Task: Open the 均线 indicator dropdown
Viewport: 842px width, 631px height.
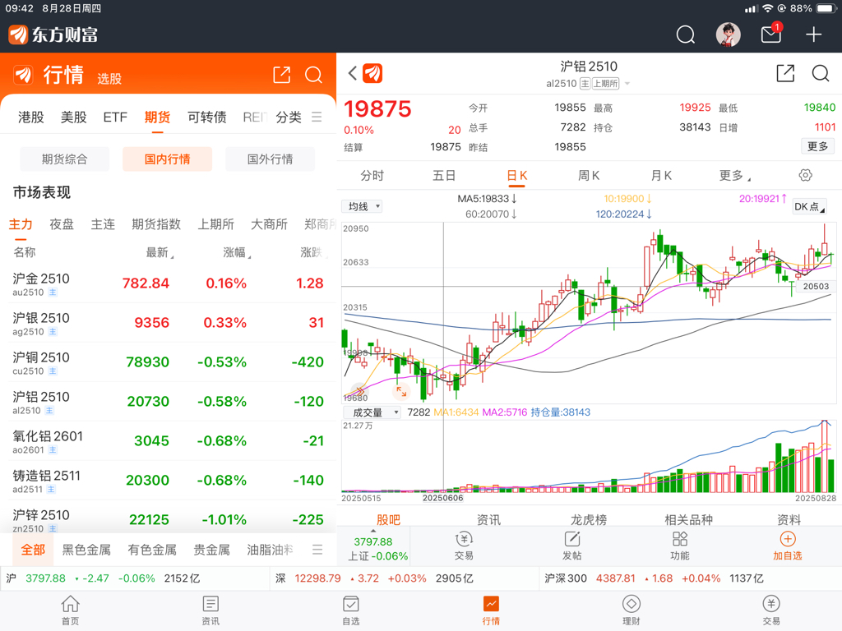Action: pos(362,206)
